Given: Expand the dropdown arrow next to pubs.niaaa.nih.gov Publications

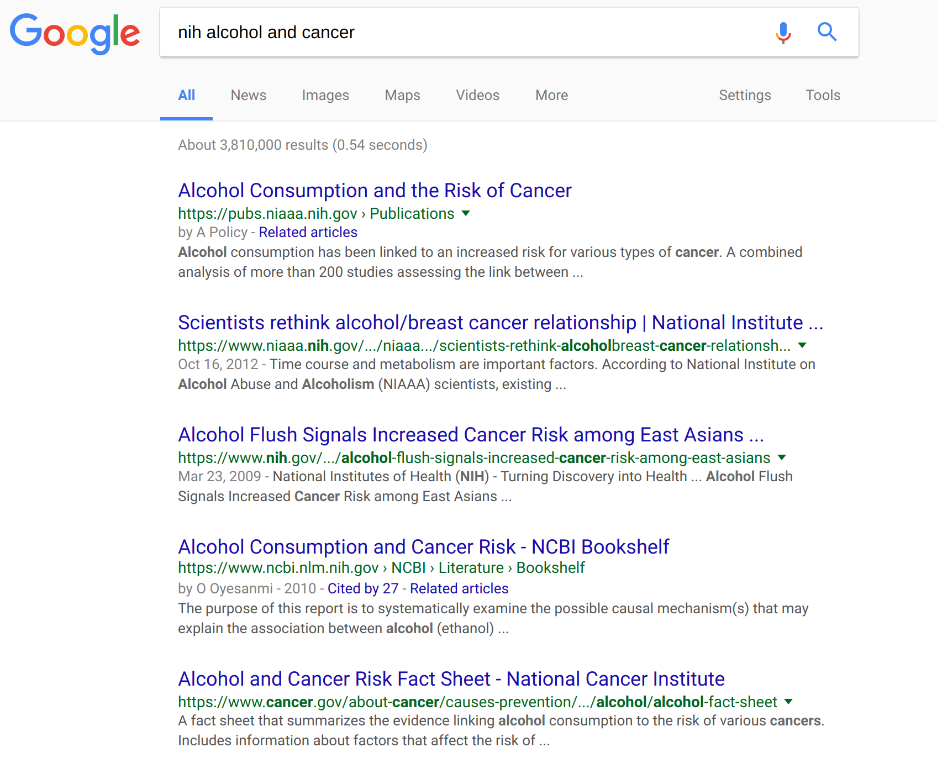Looking at the screenshot, I should pos(466,213).
